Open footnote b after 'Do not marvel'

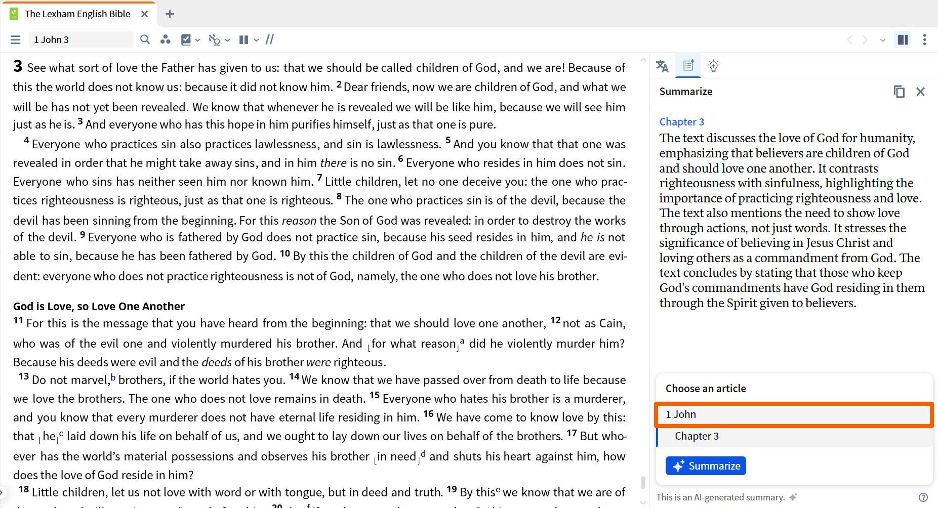tap(113, 377)
